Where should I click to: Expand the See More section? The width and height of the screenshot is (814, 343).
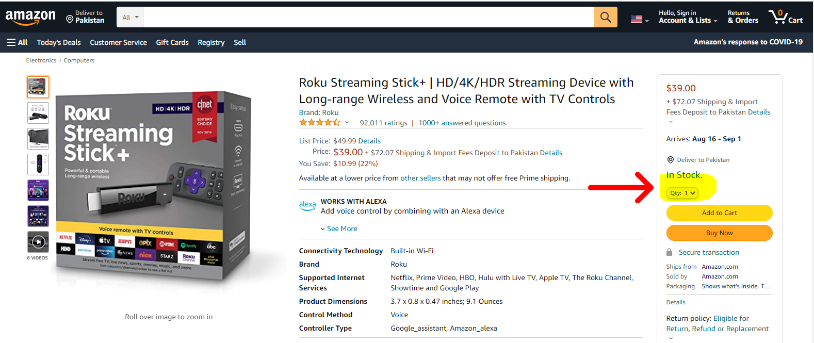click(x=341, y=228)
